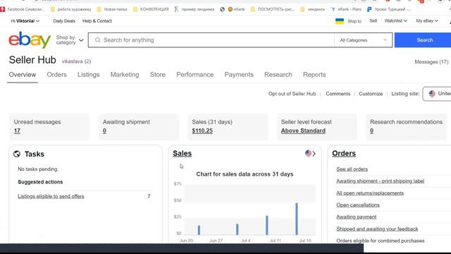The height and width of the screenshot is (254, 451).
Task: Click Above Standard seller level
Action: point(303,131)
